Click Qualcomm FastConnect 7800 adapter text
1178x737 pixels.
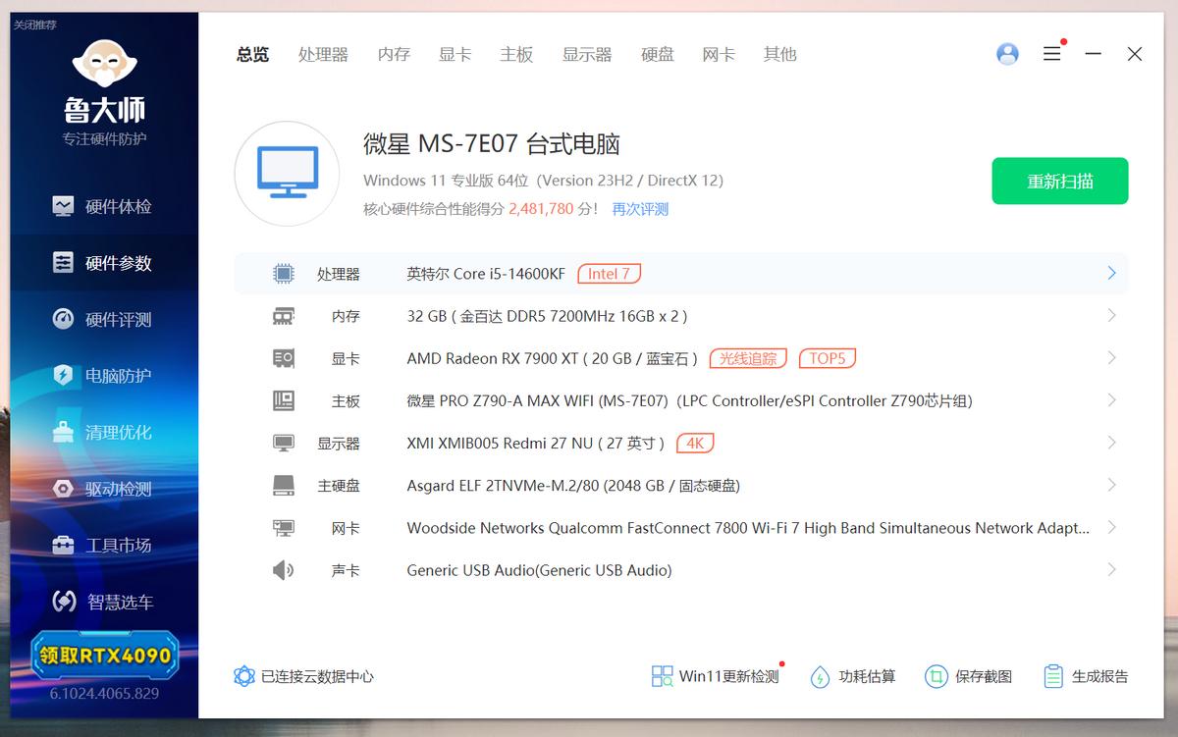[x=748, y=528]
